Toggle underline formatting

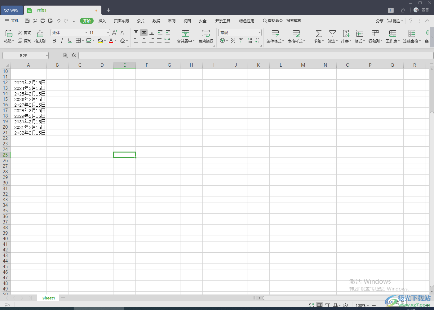coord(70,41)
